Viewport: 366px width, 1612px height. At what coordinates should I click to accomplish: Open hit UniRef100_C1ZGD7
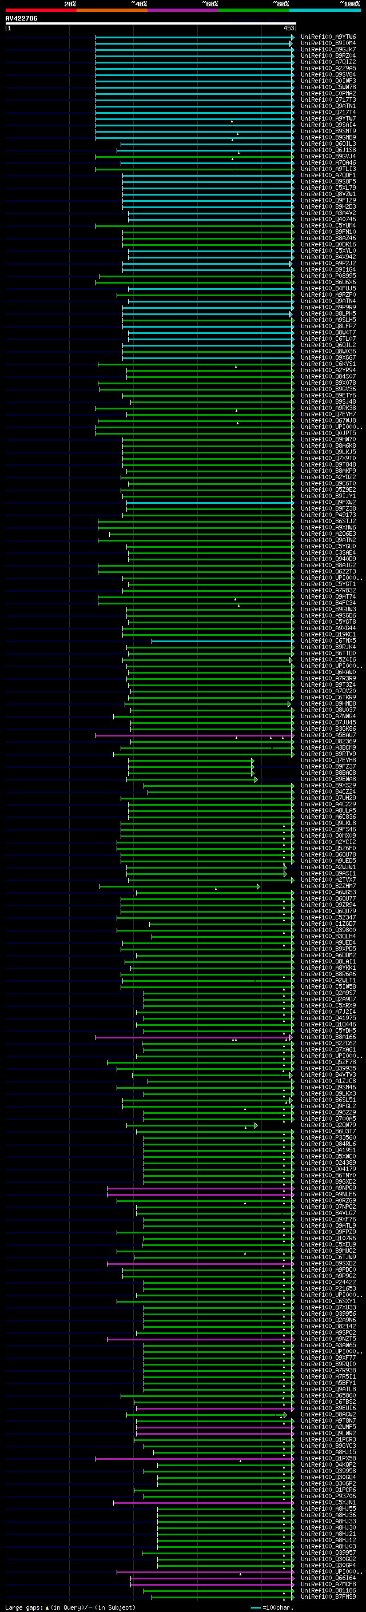tap(328, 924)
